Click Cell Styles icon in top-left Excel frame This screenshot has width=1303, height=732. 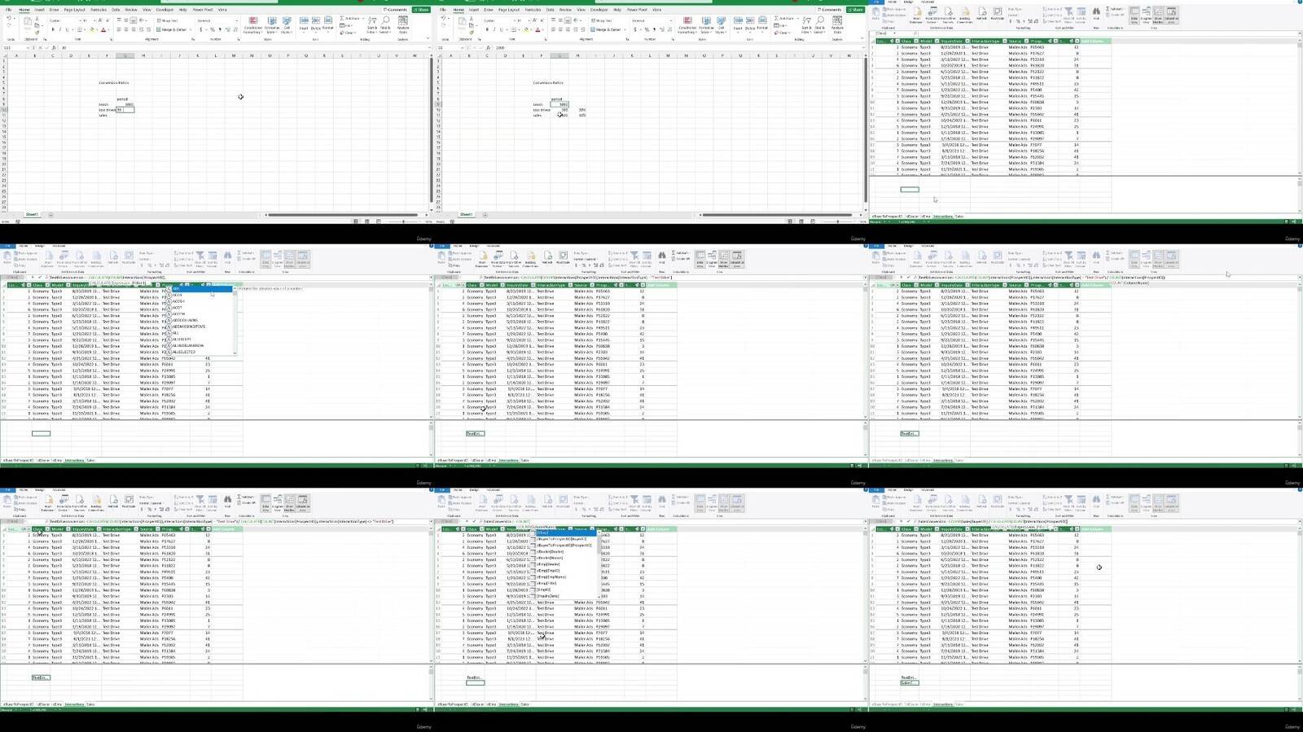287,24
